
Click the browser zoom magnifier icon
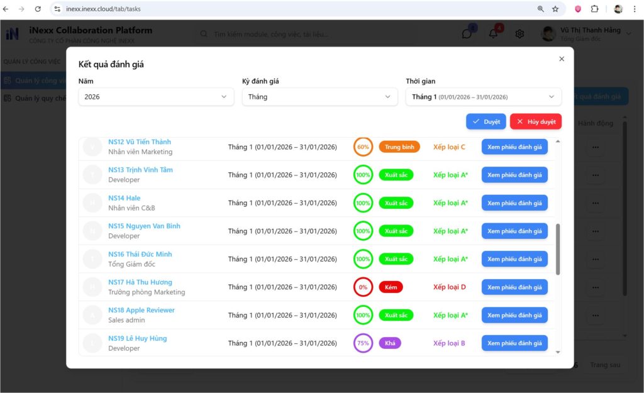click(540, 9)
